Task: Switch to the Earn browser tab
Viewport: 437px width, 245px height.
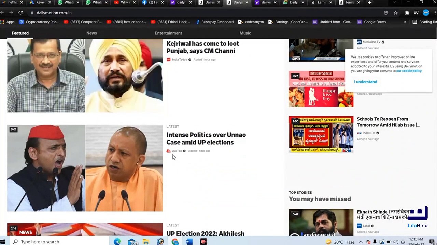Action: (321, 2)
